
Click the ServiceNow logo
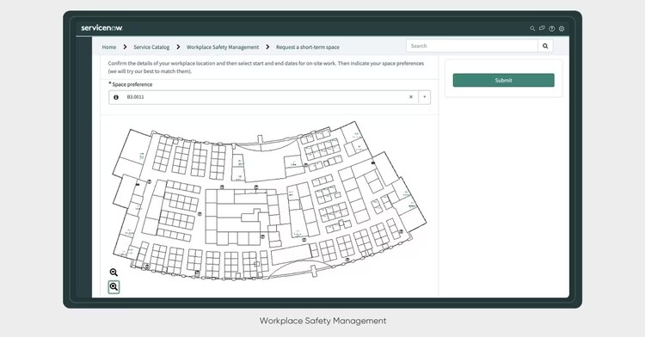(x=101, y=28)
